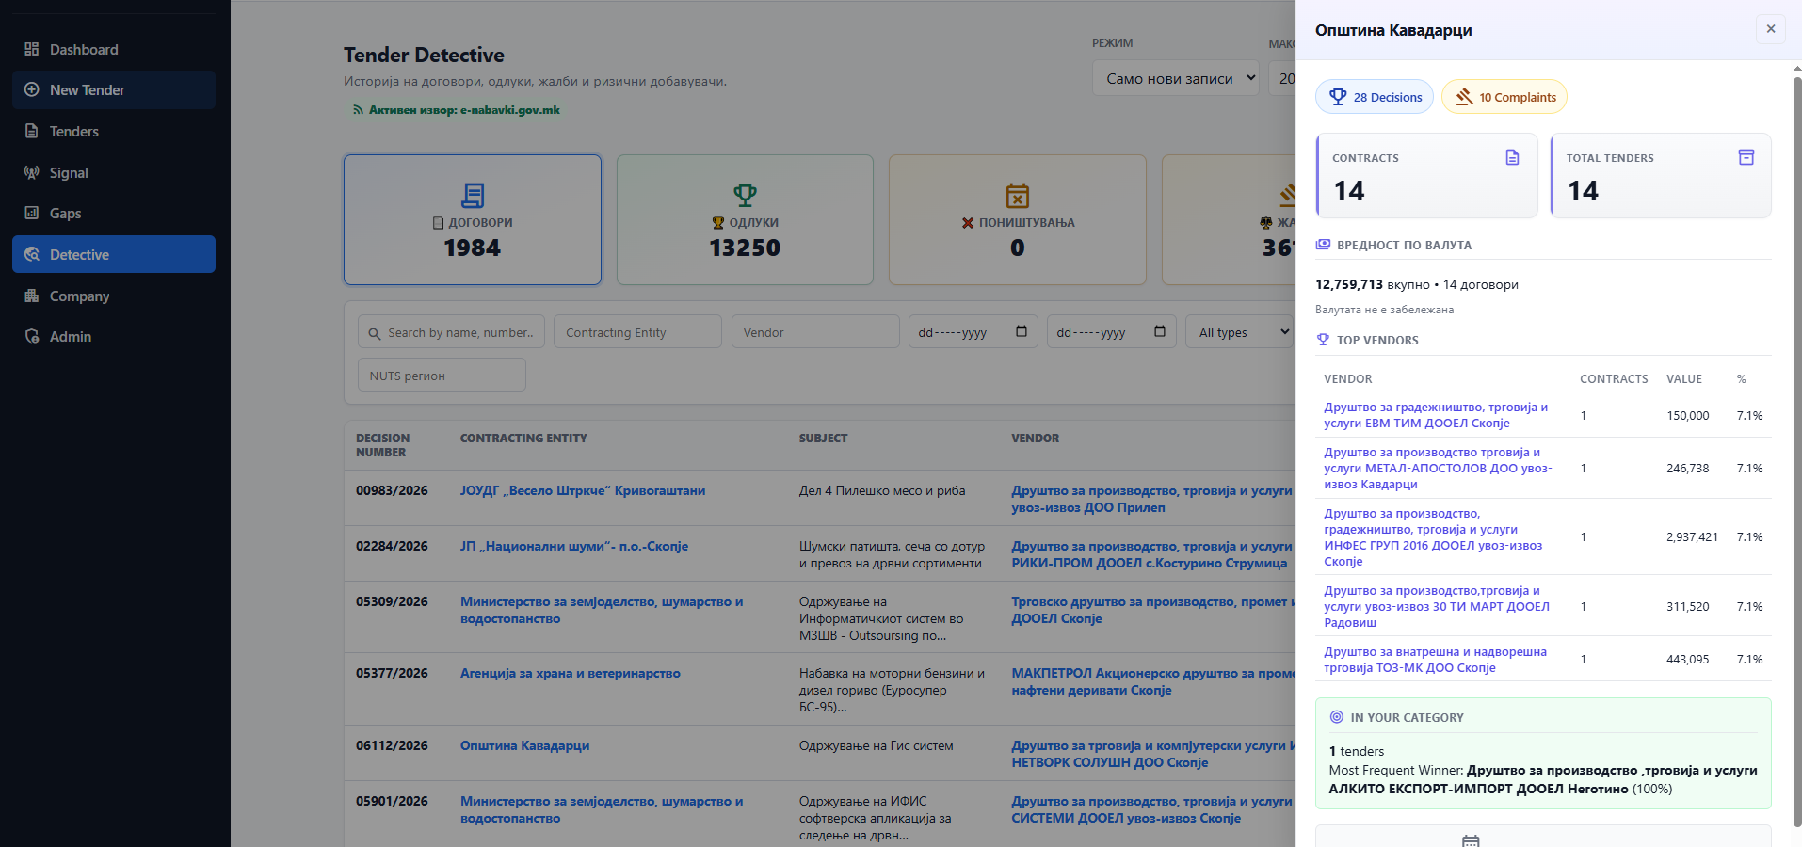Open the second date field calendar picker
Image resolution: width=1802 pixels, height=847 pixels.
pos(1160,331)
